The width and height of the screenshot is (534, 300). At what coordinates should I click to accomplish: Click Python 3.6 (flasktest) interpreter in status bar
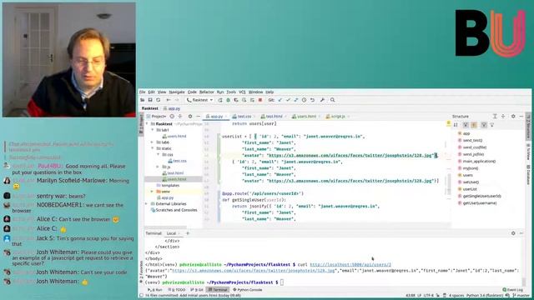pyautogui.click(x=485, y=296)
